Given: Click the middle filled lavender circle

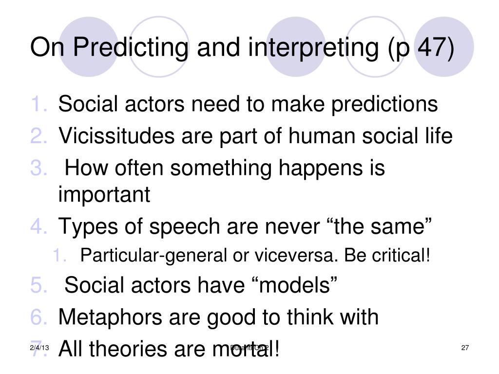Looking at the screenshot, I should point(296,47).
